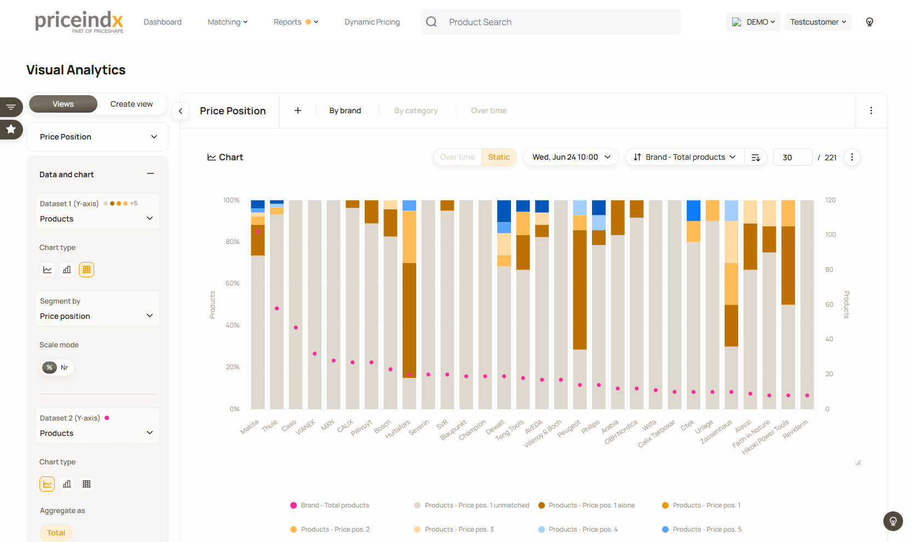Screen dimensions: 914x542
Task: Click the pink Dataset 2 color dot
Action: click(107, 418)
